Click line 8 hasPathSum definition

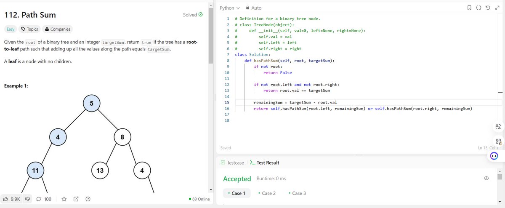290,61
